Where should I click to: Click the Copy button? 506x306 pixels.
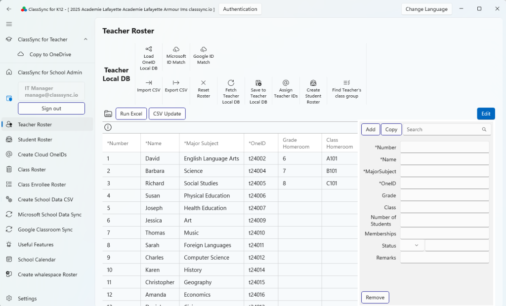click(x=391, y=129)
